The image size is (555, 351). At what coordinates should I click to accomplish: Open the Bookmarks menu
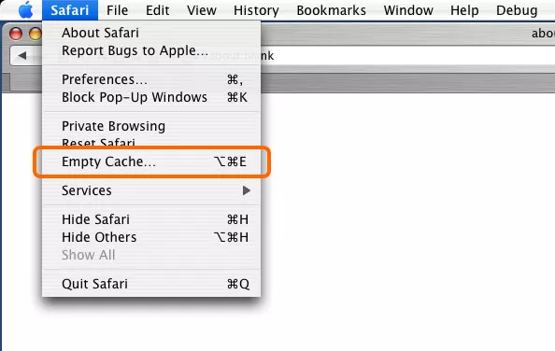(332, 10)
